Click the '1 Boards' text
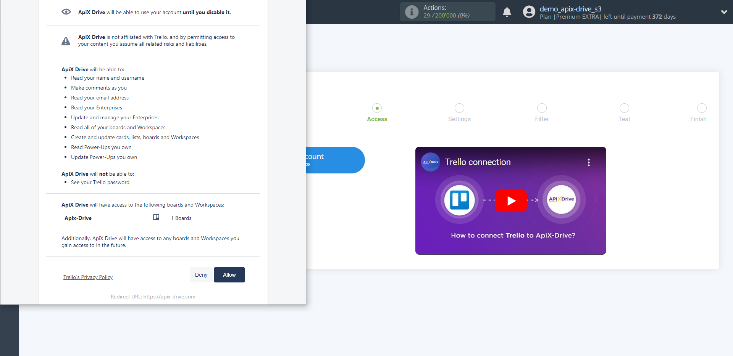The width and height of the screenshot is (733, 356). [181, 218]
